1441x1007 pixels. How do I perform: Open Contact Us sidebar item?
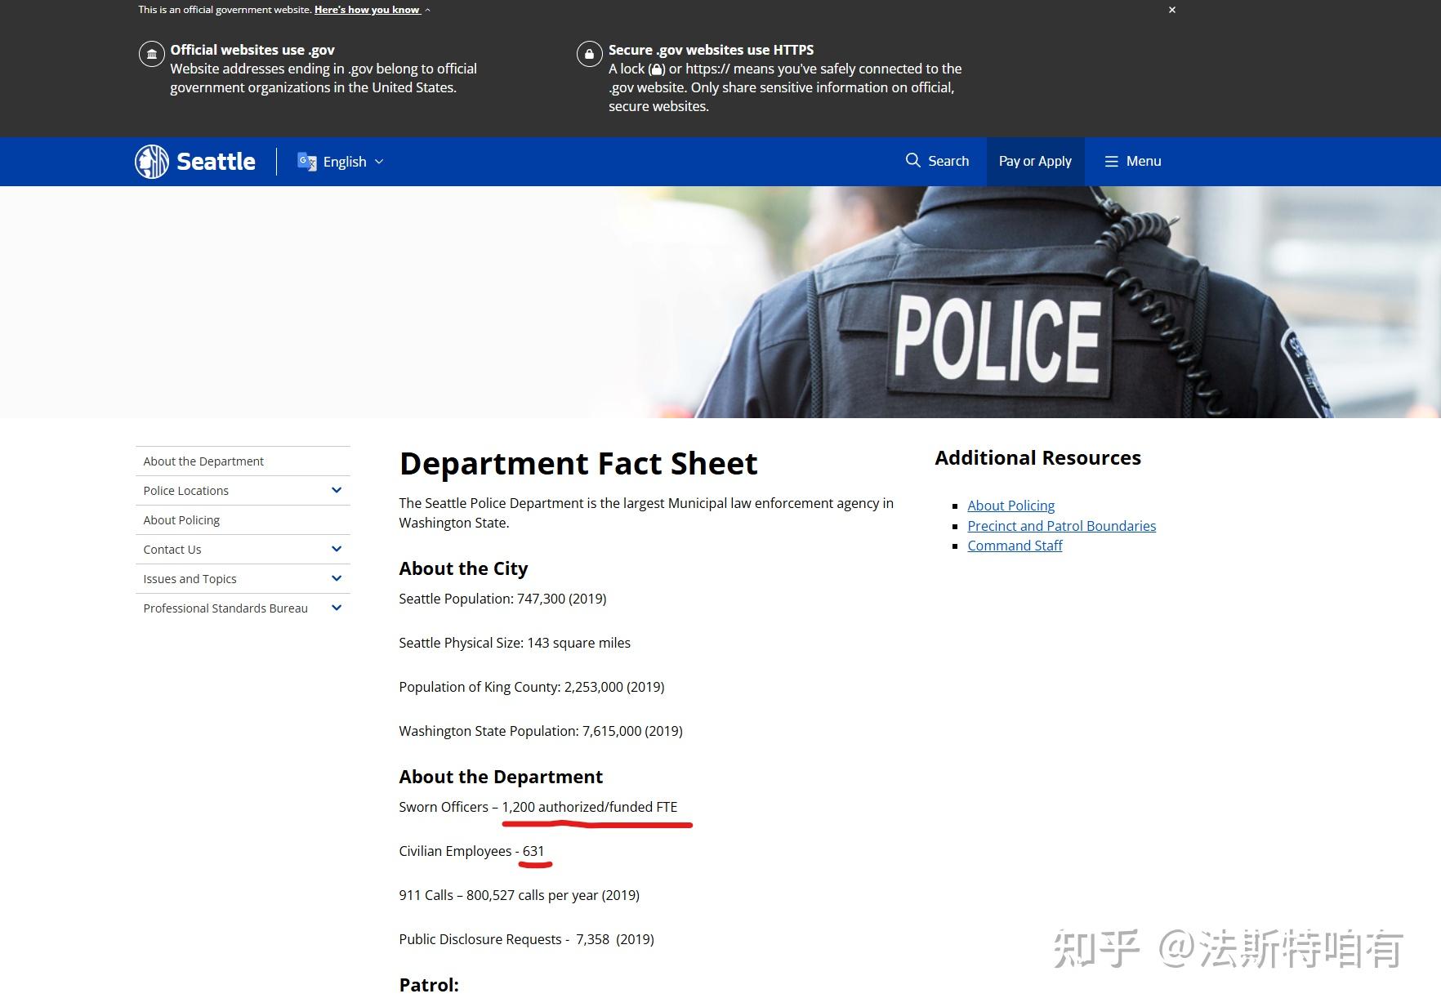pyautogui.click(x=172, y=550)
